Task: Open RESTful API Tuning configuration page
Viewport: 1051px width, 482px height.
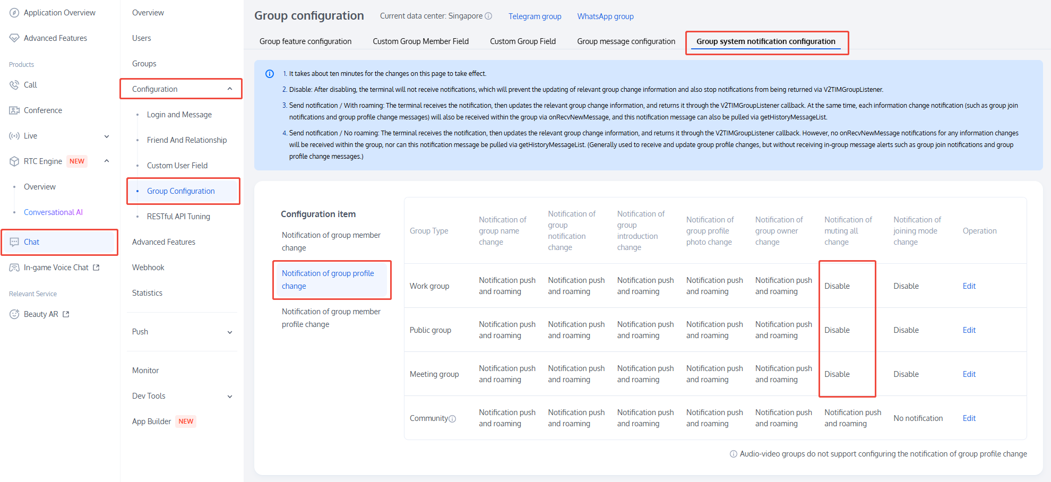Action: [178, 217]
